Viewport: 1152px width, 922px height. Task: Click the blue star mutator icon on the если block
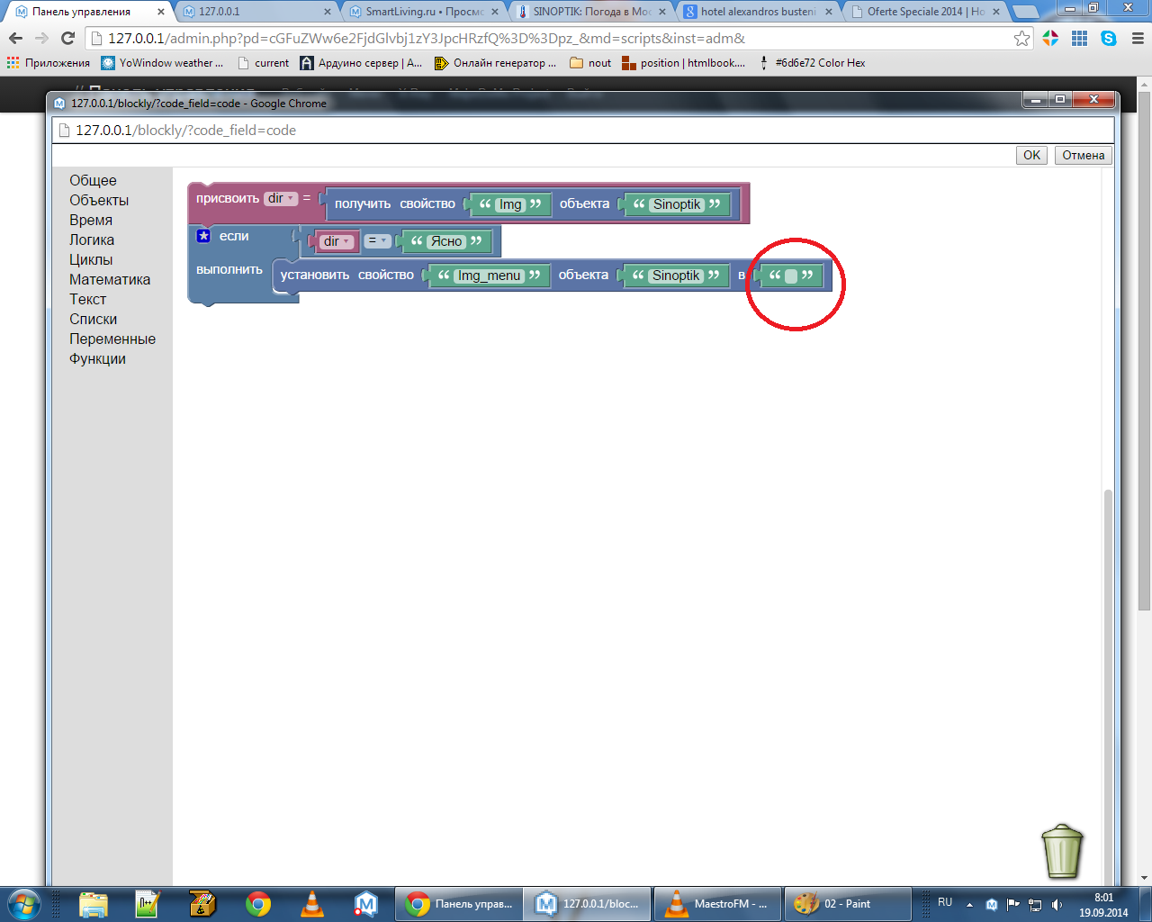[x=203, y=236]
